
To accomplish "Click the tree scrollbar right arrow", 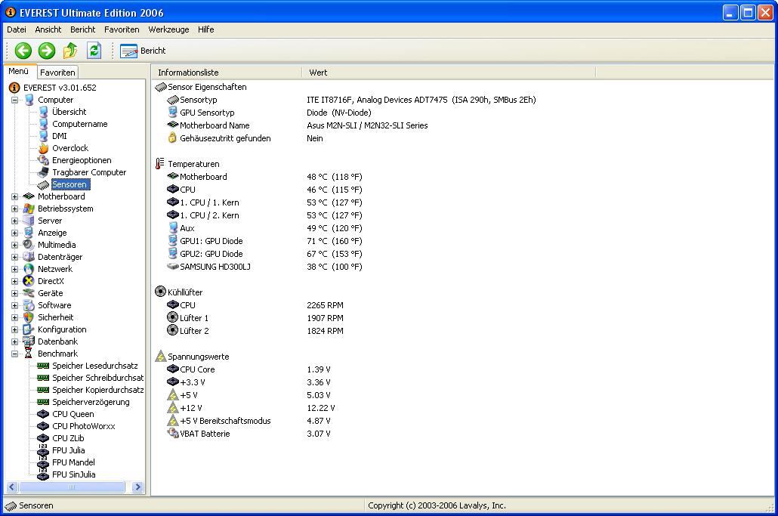I will click(138, 487).
